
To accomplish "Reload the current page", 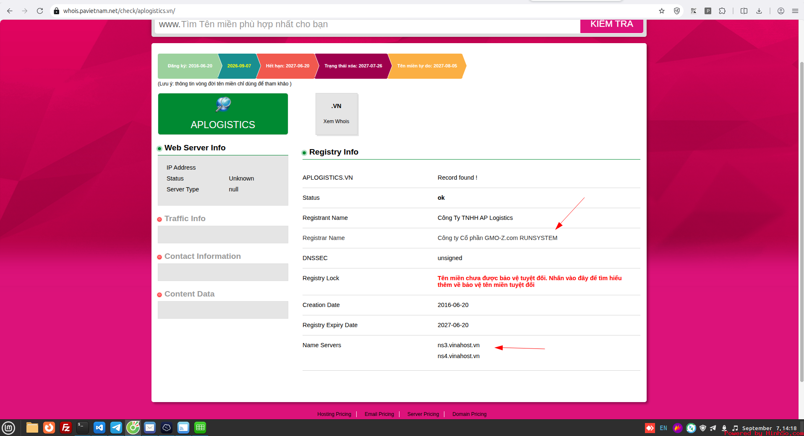I will coord(40,11).
